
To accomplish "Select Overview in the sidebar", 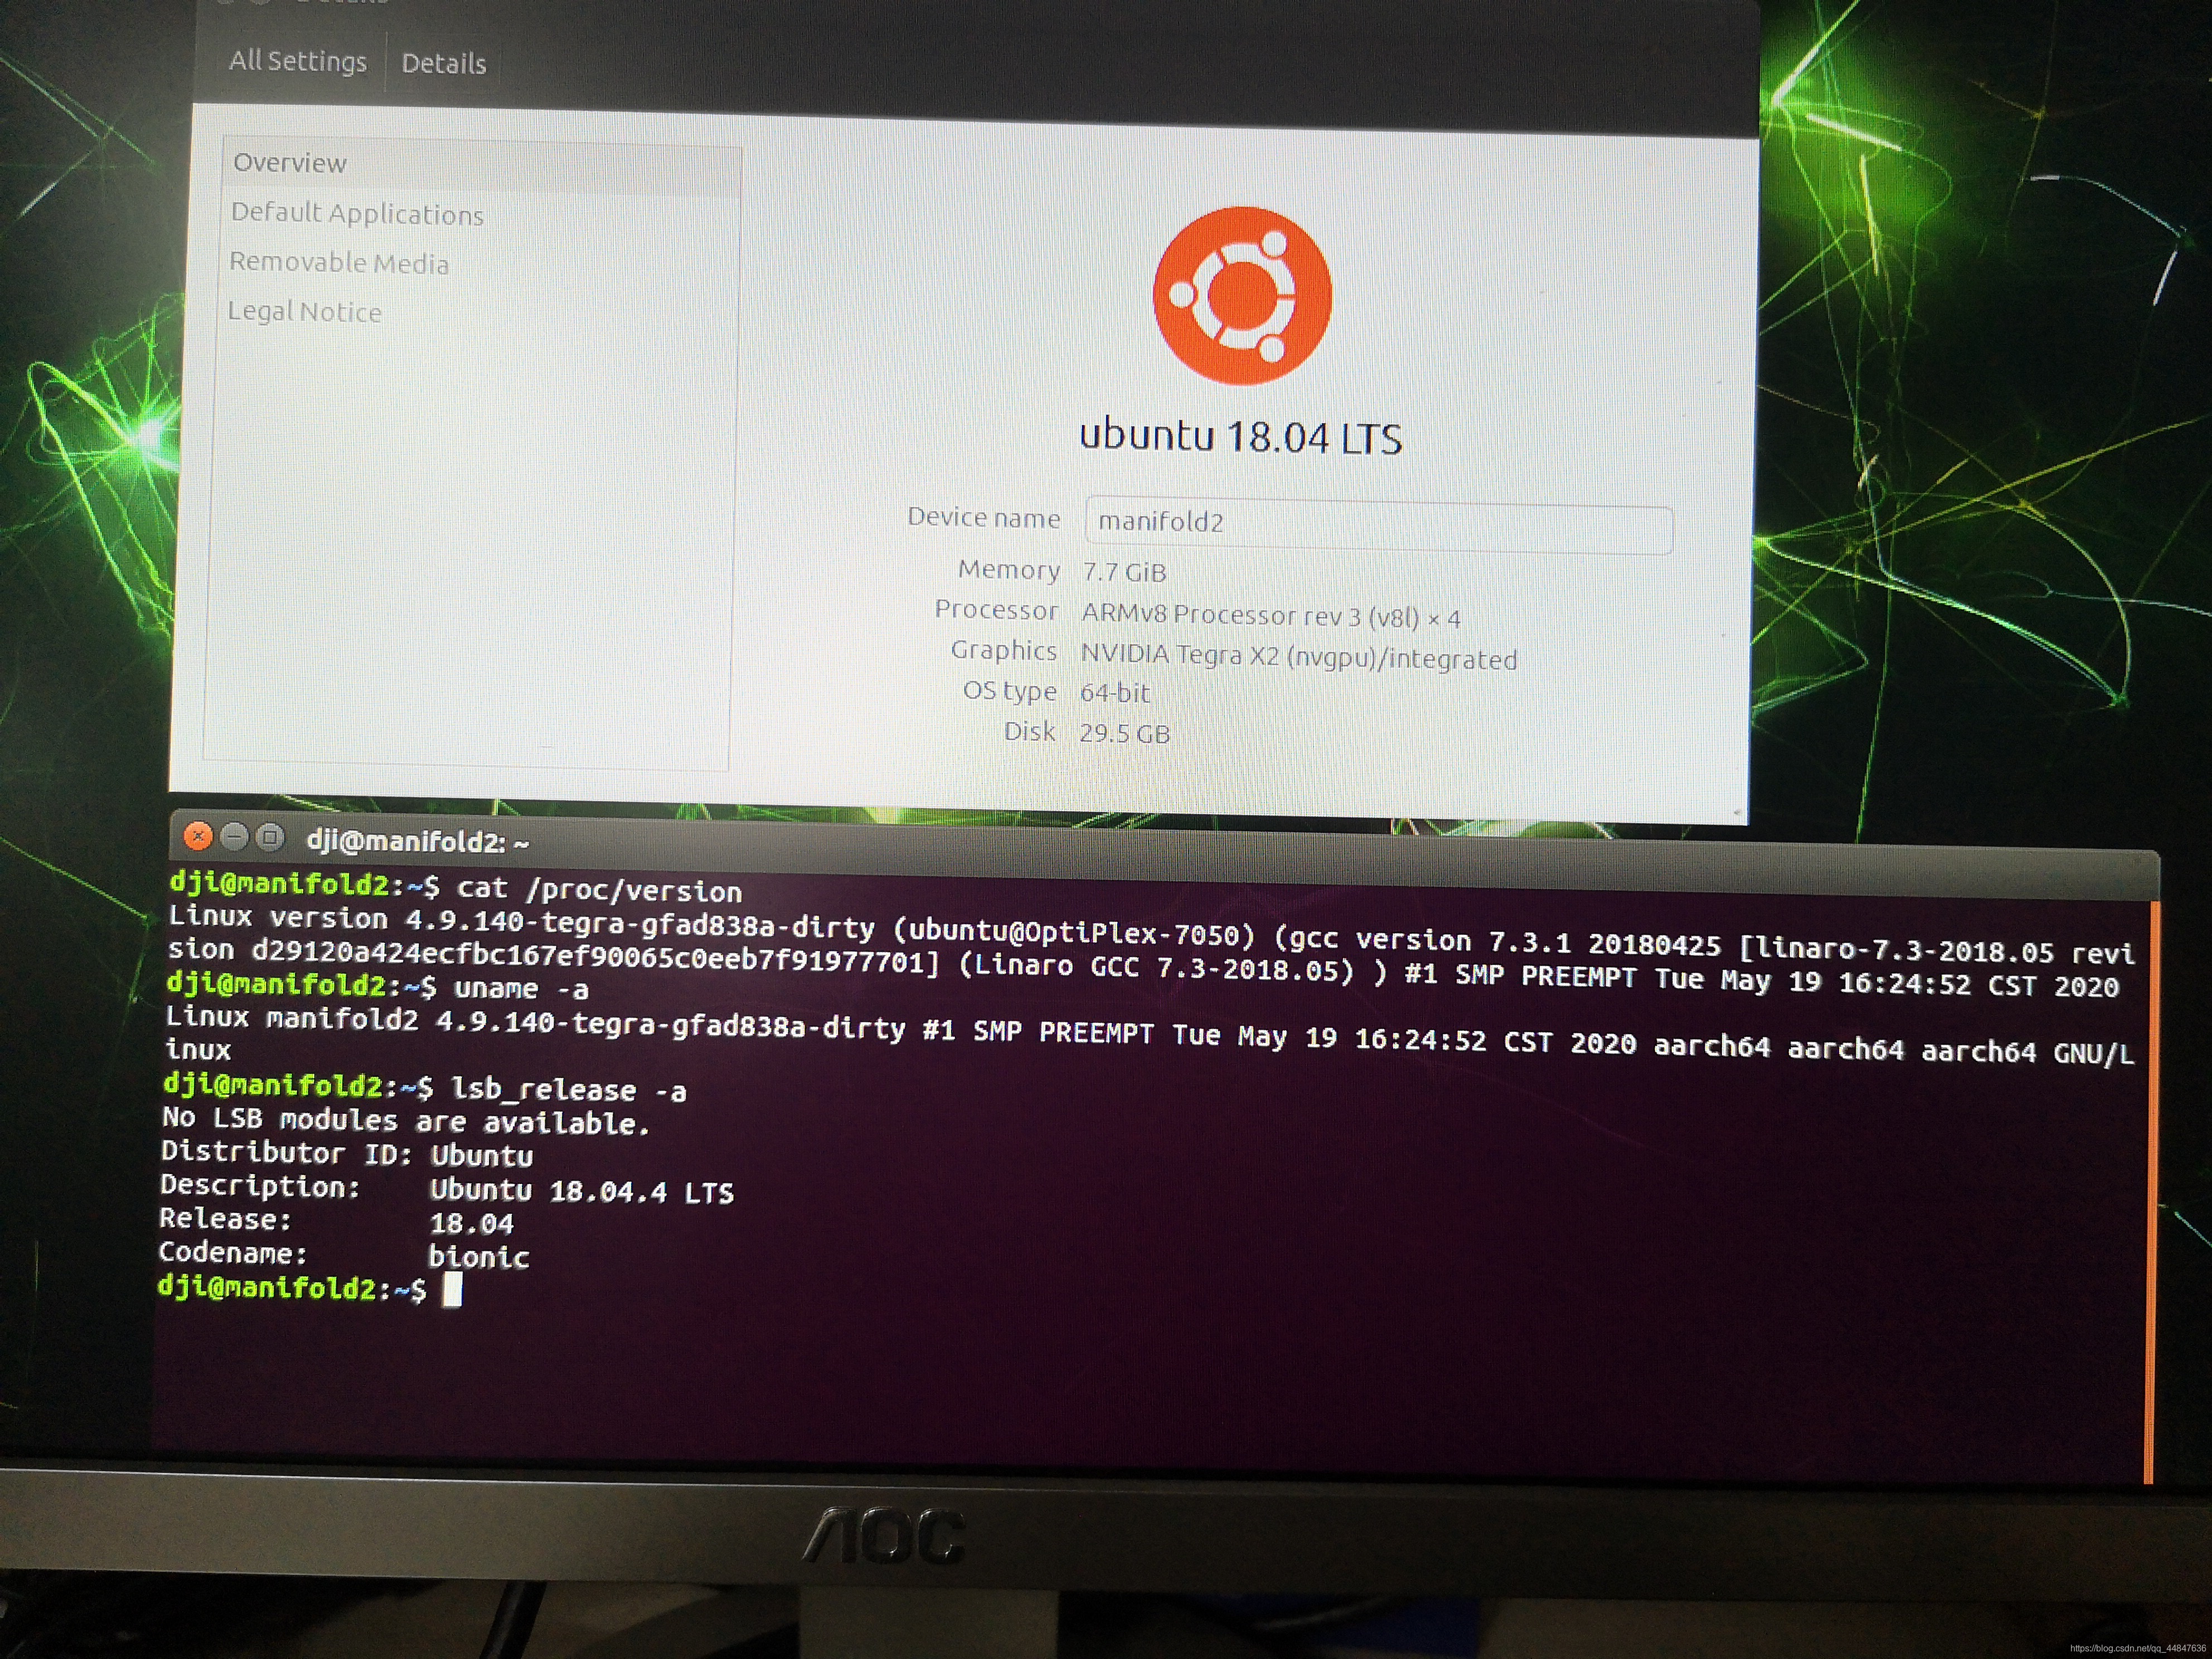I will pyautogui.click(x=290, y=163).
